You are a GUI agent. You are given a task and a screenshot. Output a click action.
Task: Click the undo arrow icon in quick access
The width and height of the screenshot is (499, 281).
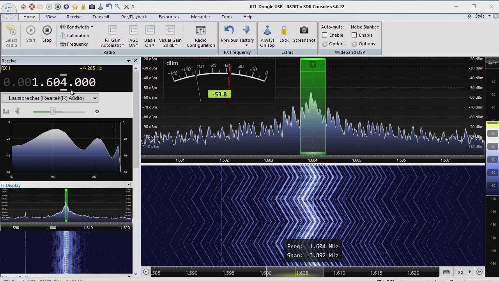(109, 7)
